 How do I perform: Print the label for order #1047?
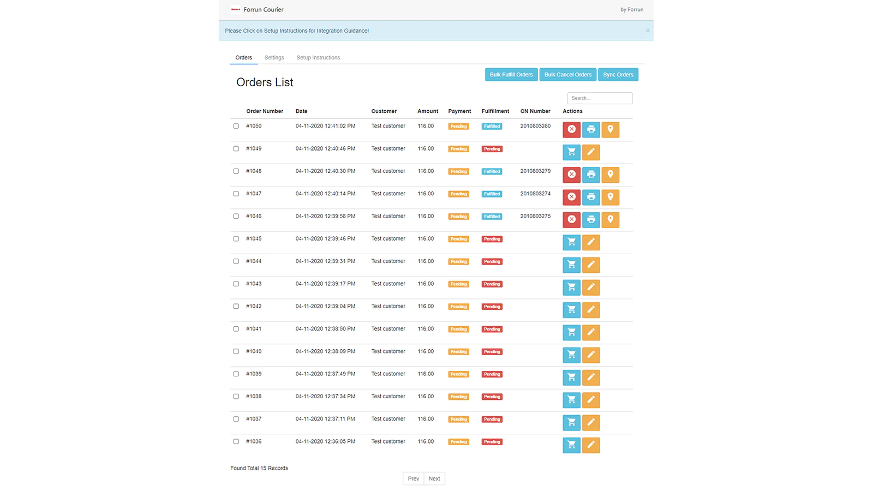point(591,197)
